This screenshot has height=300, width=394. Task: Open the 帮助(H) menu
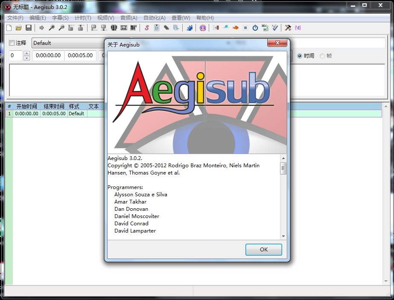click(205, 18)
